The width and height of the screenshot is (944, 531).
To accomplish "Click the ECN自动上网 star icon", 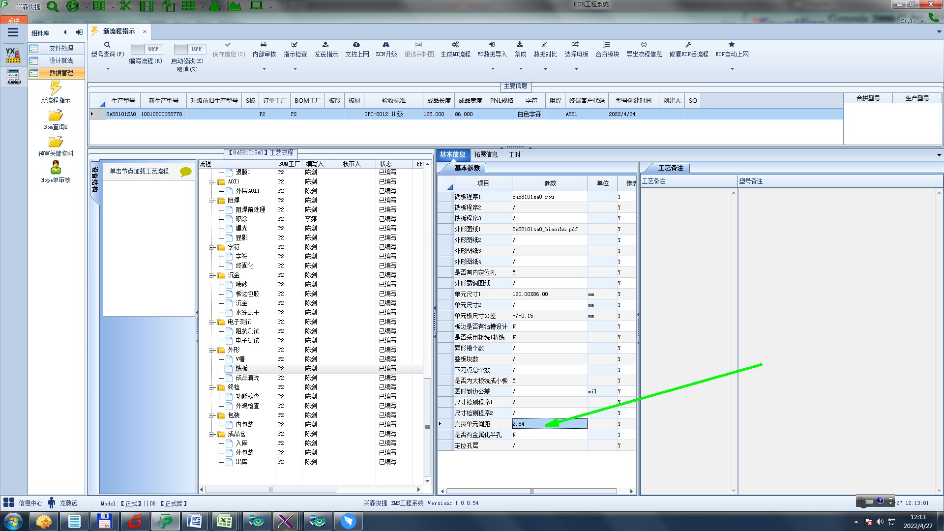I will [732, 45].
